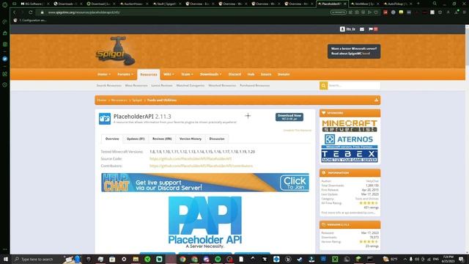
Task: Click the Unwatch This Resource link
Action: pos(297,131)
